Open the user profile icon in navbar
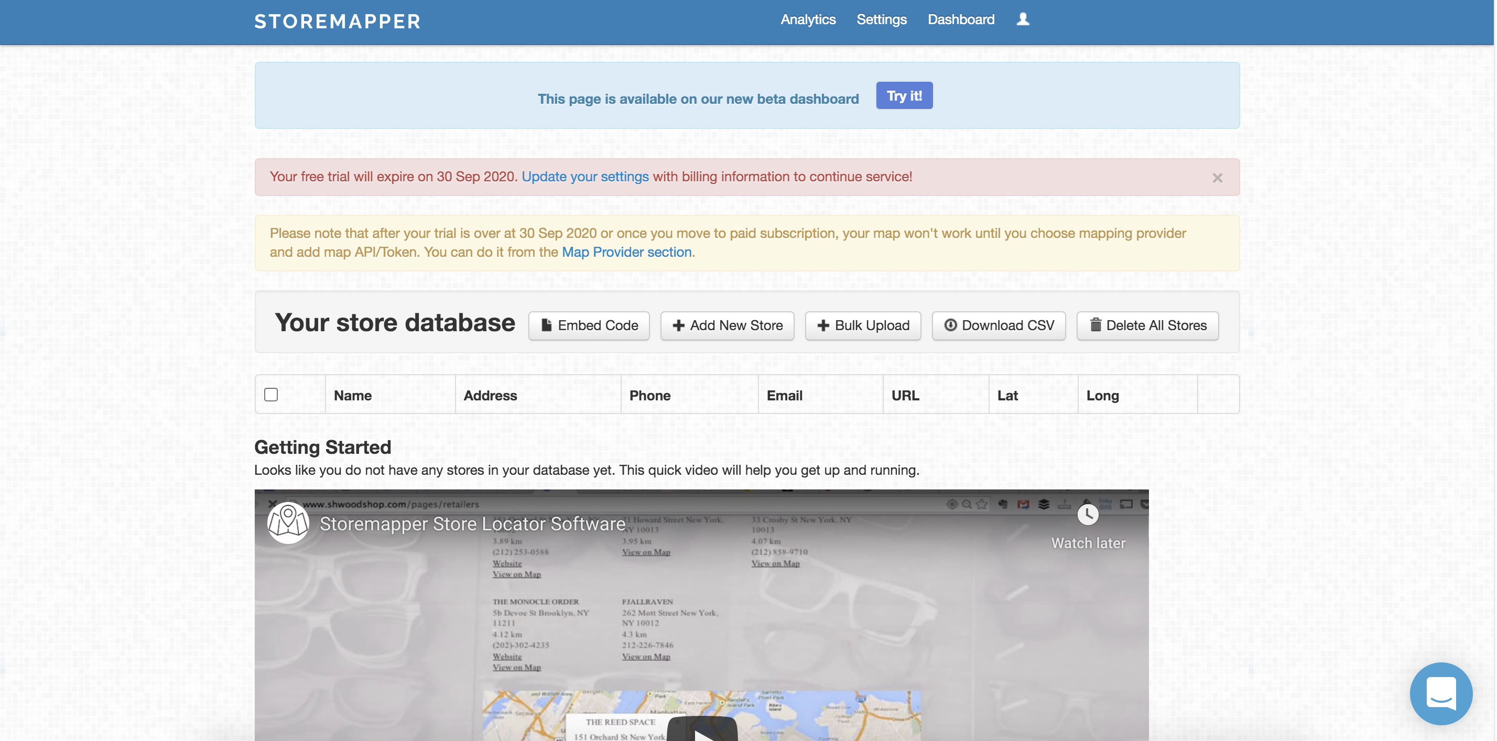 point(1023,19)
